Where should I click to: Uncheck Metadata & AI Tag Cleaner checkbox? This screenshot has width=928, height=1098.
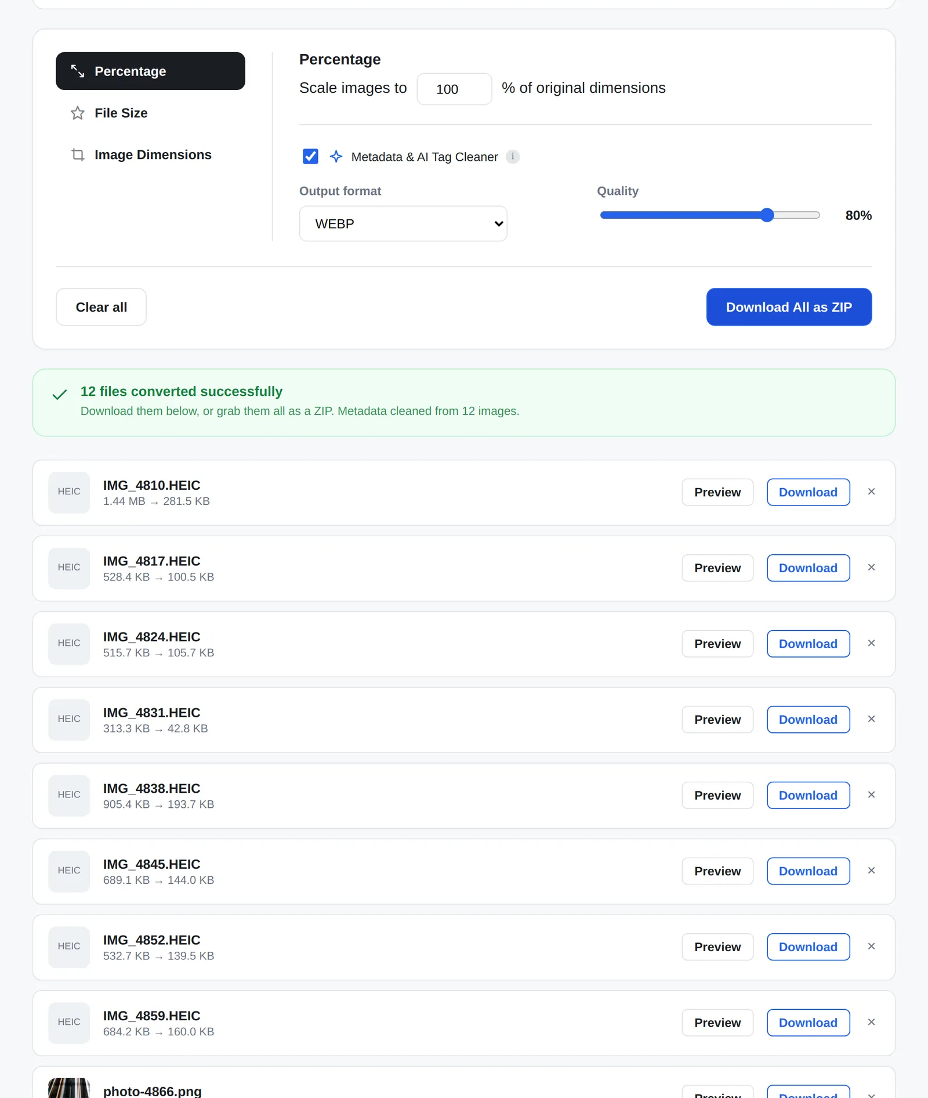(310, 156)
